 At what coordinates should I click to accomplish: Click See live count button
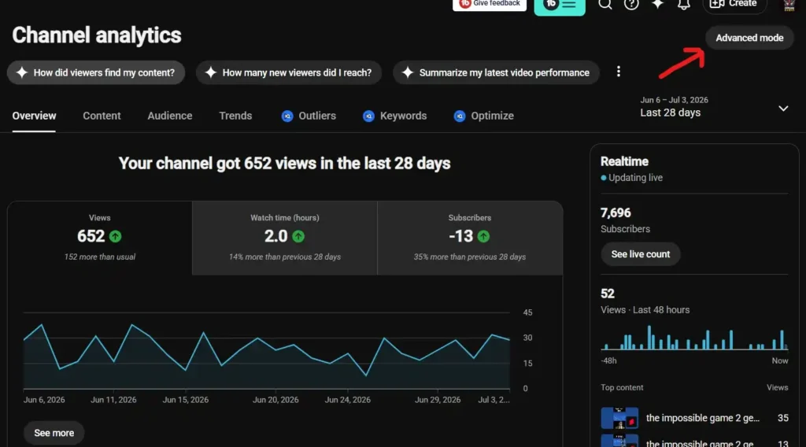coord(641,254)
